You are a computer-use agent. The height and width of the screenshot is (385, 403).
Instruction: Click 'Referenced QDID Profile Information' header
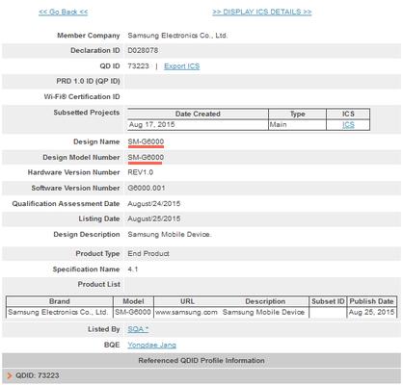(x=201, y=361)
